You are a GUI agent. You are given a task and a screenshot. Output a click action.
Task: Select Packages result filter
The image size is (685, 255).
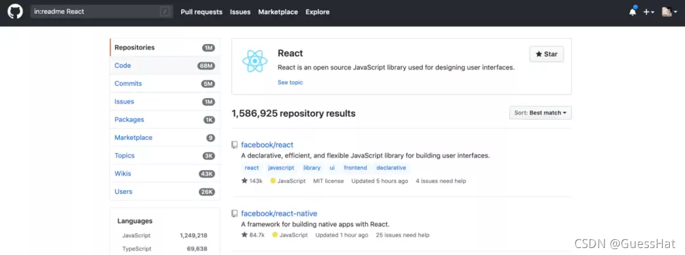tap(165, 120)
